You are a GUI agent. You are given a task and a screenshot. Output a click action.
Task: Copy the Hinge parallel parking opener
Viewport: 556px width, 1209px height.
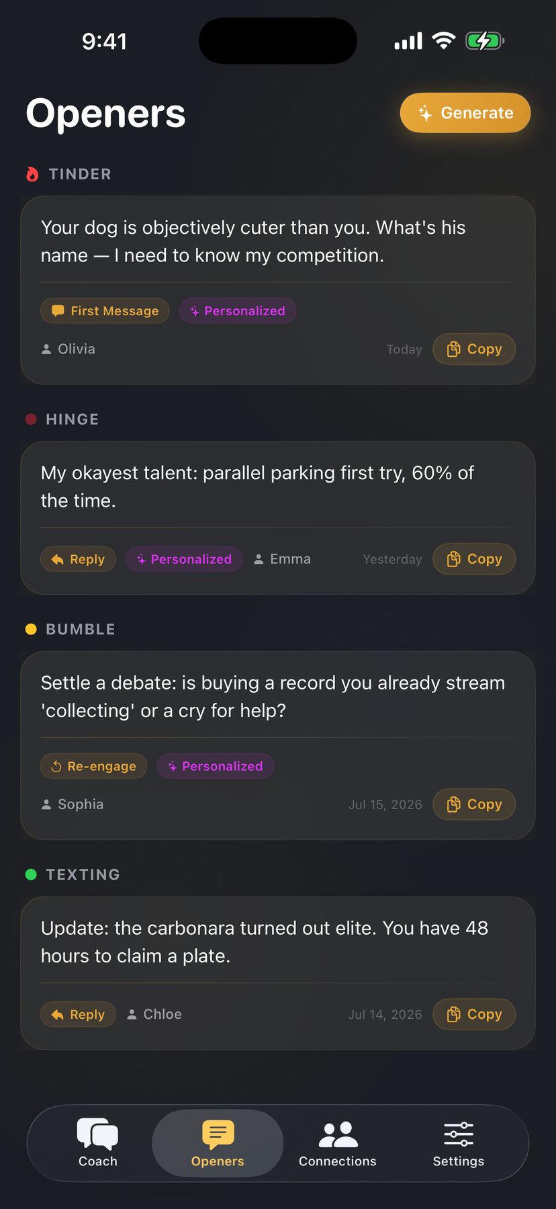[474, 559]
